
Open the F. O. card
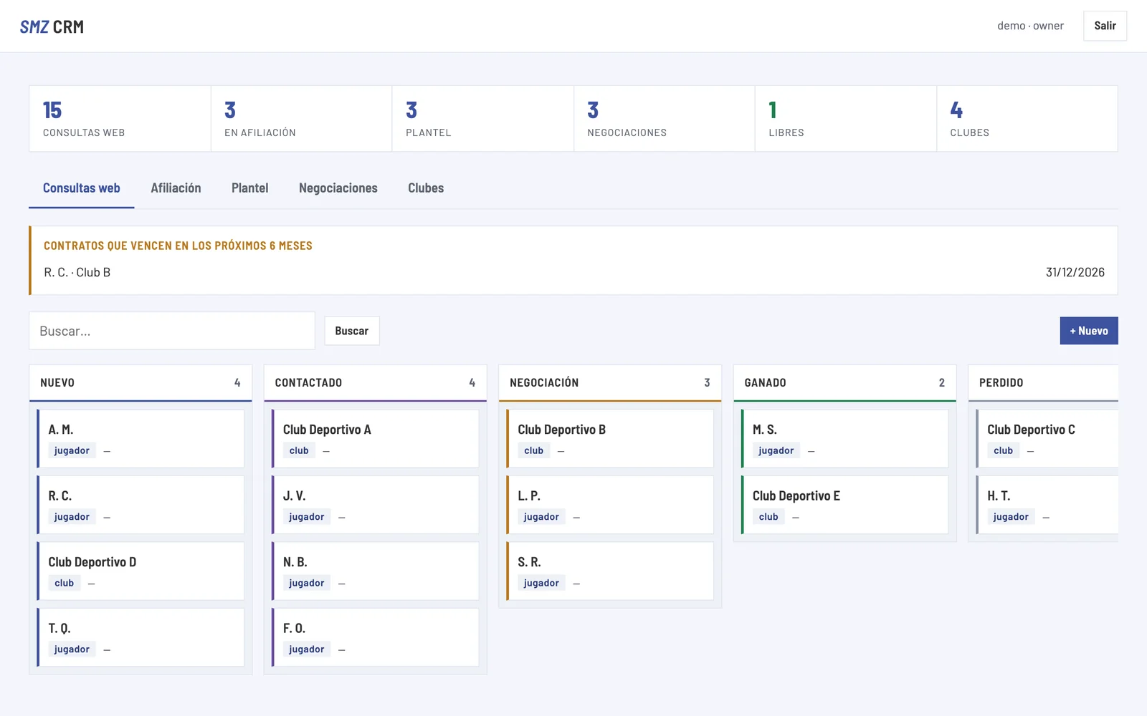tap(375, 637)
